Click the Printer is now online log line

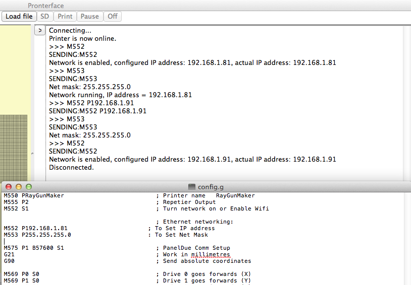82,38
